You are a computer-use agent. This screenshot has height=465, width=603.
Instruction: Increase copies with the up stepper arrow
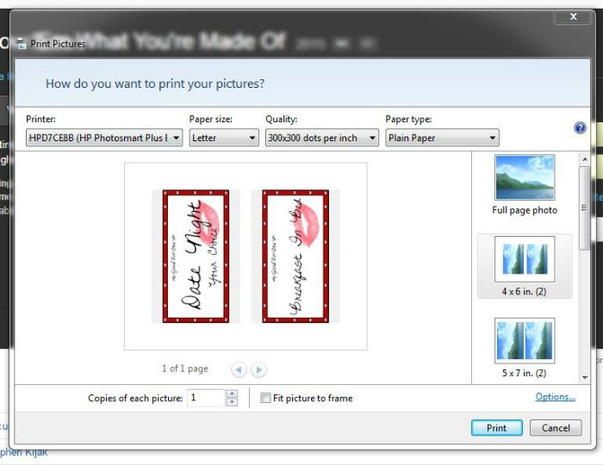pos(232,394)
